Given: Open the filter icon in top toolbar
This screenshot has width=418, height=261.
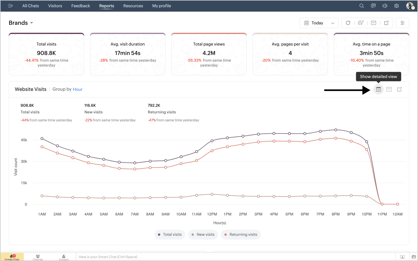Looking at the screenshot, I should click(361, 23).
